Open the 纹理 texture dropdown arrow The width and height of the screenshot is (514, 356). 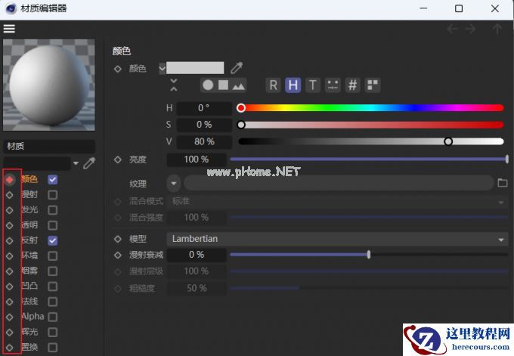[x=174, y=183]
